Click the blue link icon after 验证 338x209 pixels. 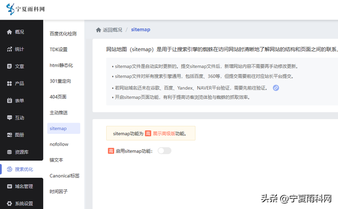pos(276,88)
